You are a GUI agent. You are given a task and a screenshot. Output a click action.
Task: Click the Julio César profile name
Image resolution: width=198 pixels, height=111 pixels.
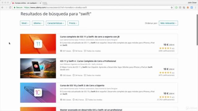coord(192,3)
